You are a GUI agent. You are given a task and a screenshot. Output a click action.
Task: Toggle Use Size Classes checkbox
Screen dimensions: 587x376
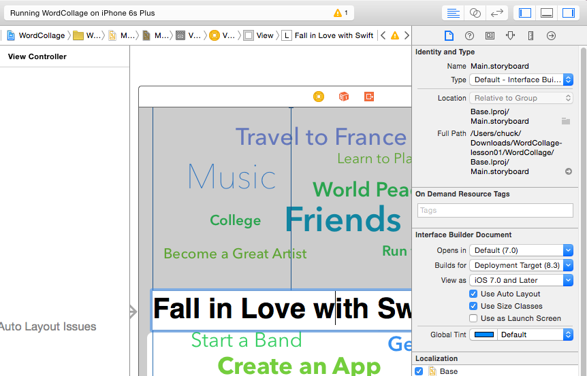pos(473,306)
